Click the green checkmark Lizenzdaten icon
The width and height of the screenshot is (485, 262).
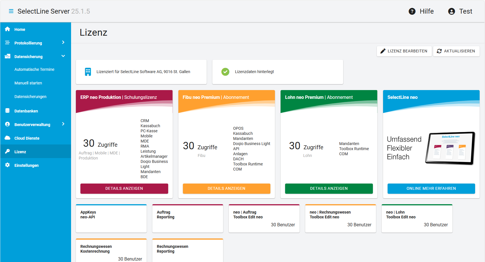(x=225, y=72)
